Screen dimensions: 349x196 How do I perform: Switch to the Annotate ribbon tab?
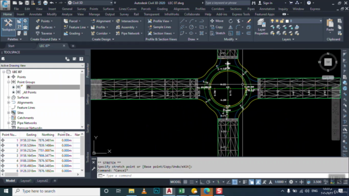[x=35, y=14]
